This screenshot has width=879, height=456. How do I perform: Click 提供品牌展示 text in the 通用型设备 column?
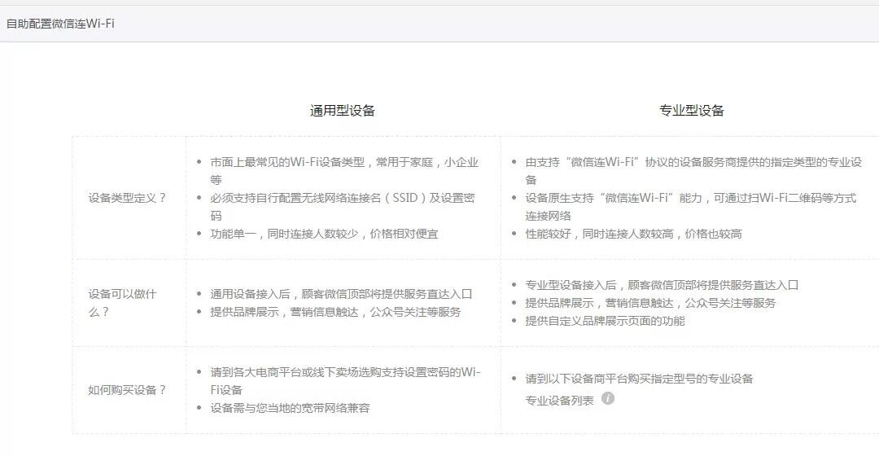(x=244, y=312)
